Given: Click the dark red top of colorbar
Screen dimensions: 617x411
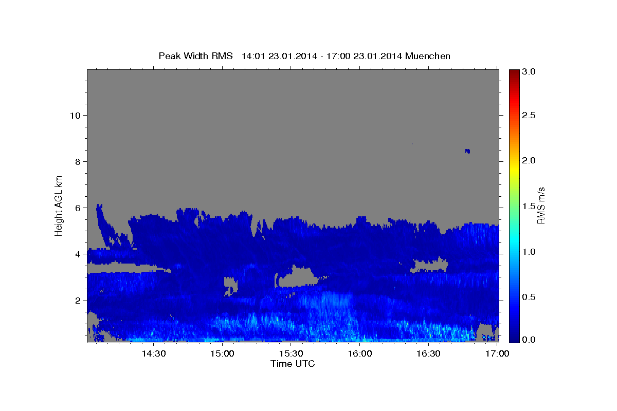Looking at the screenshot, I should click(514, 73).
